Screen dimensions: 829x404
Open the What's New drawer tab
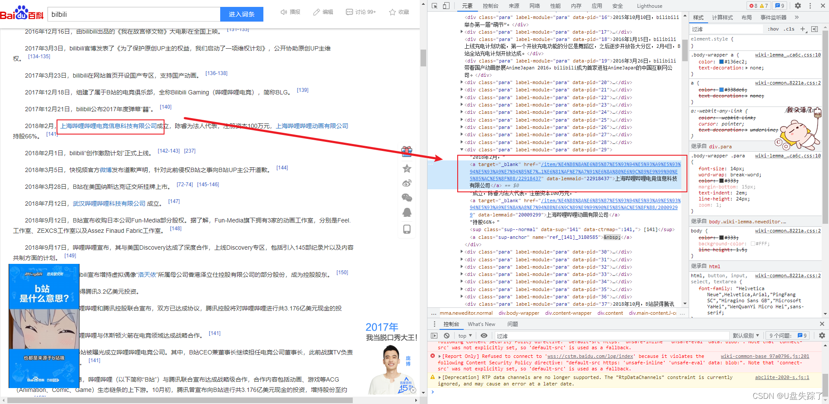[481, 324]
